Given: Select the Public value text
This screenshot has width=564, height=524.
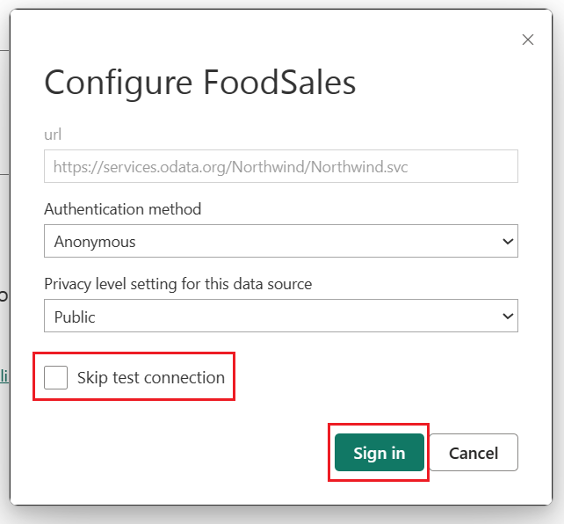Looking at the screenshot, I should (x=75, y=317).
